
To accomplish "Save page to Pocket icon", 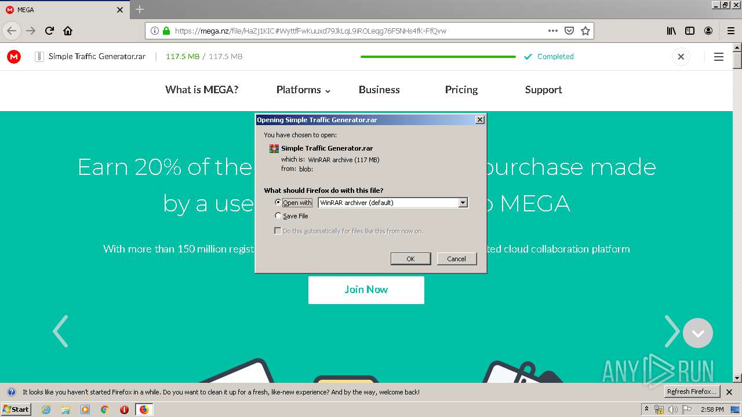I will click(569, 31).
